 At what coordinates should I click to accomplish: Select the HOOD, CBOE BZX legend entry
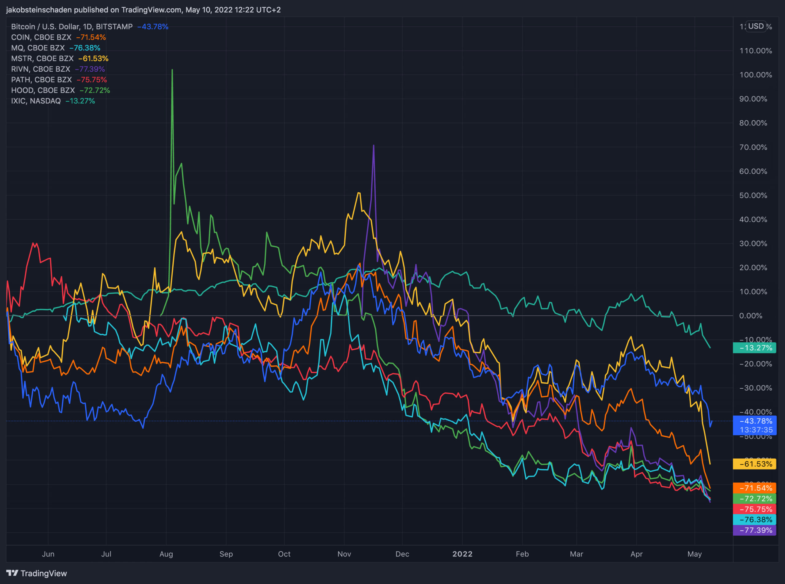(60, 90)
